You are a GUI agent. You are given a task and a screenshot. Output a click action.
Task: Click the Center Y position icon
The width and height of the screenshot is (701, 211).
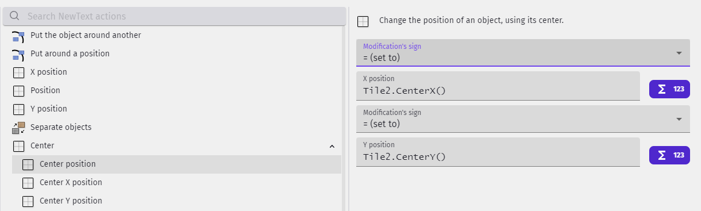tap(28, 201)
